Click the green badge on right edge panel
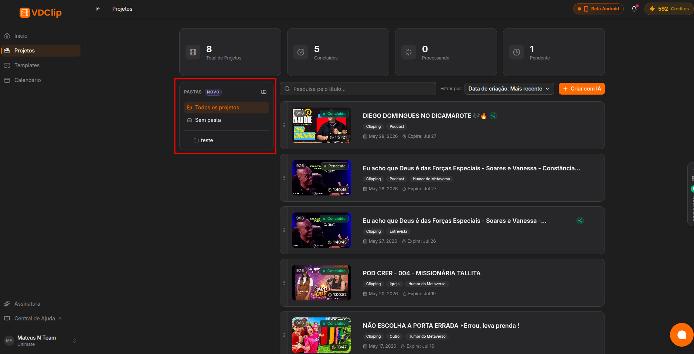This screenshot has width=694, height=354. click(692, 189)
